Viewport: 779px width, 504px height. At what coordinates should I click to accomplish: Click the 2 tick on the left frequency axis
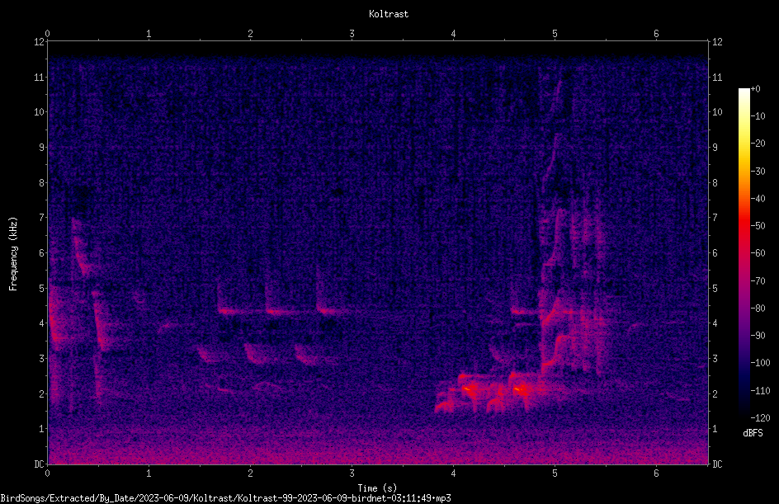pos(41,393)
